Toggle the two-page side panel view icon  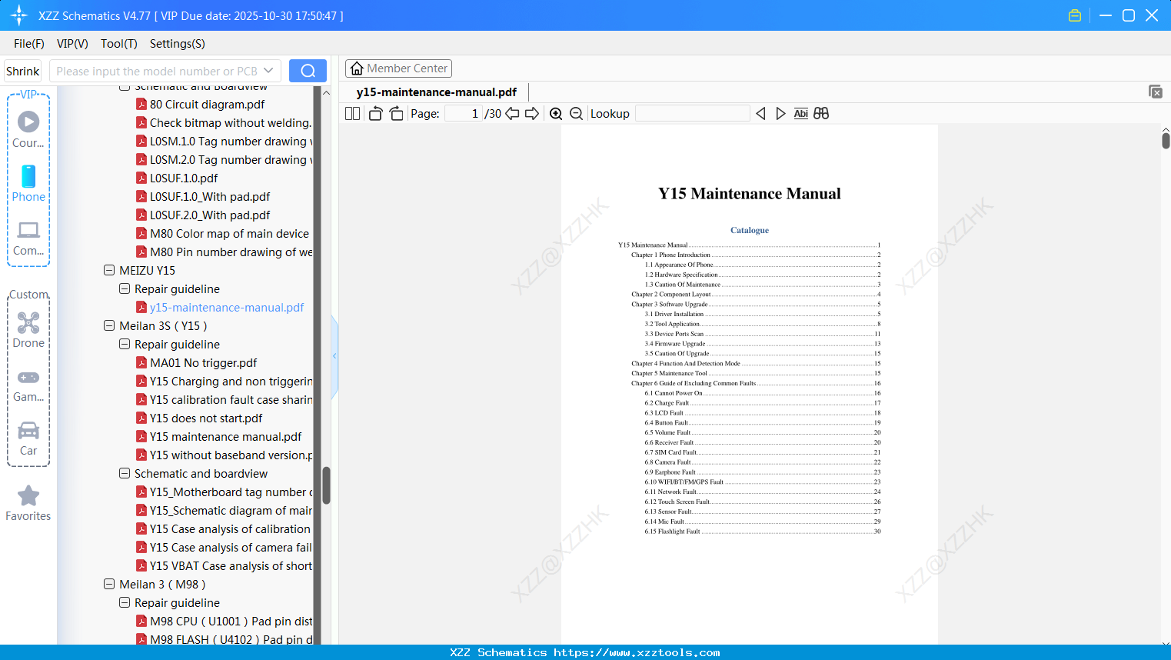pos(353,114)
